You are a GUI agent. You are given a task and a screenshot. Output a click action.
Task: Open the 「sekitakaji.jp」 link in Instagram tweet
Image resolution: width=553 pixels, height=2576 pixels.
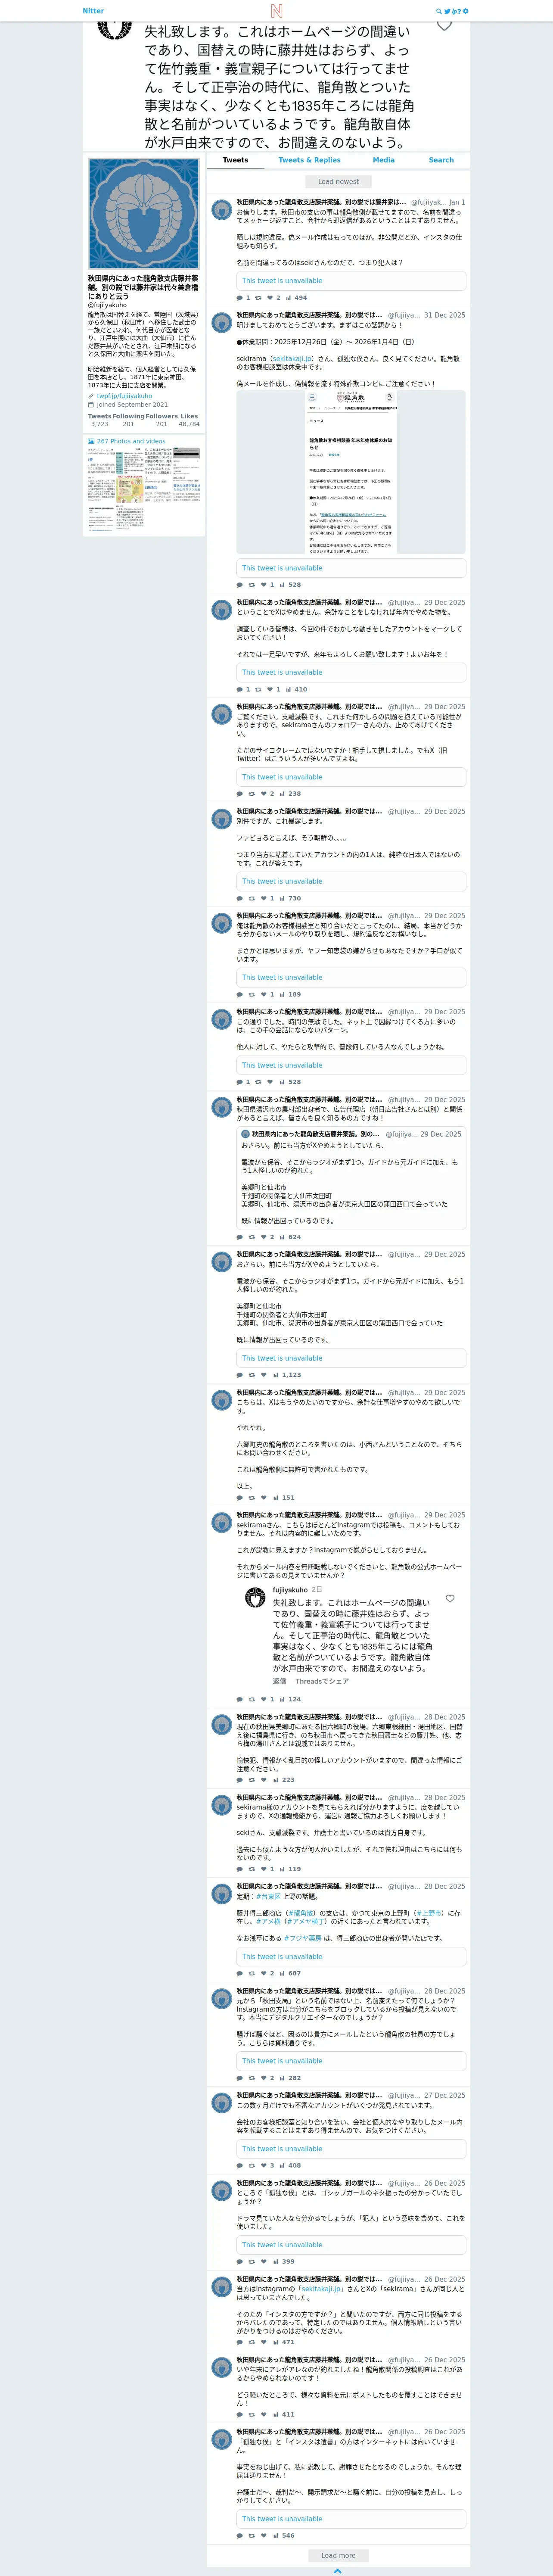click(320, 2289)
